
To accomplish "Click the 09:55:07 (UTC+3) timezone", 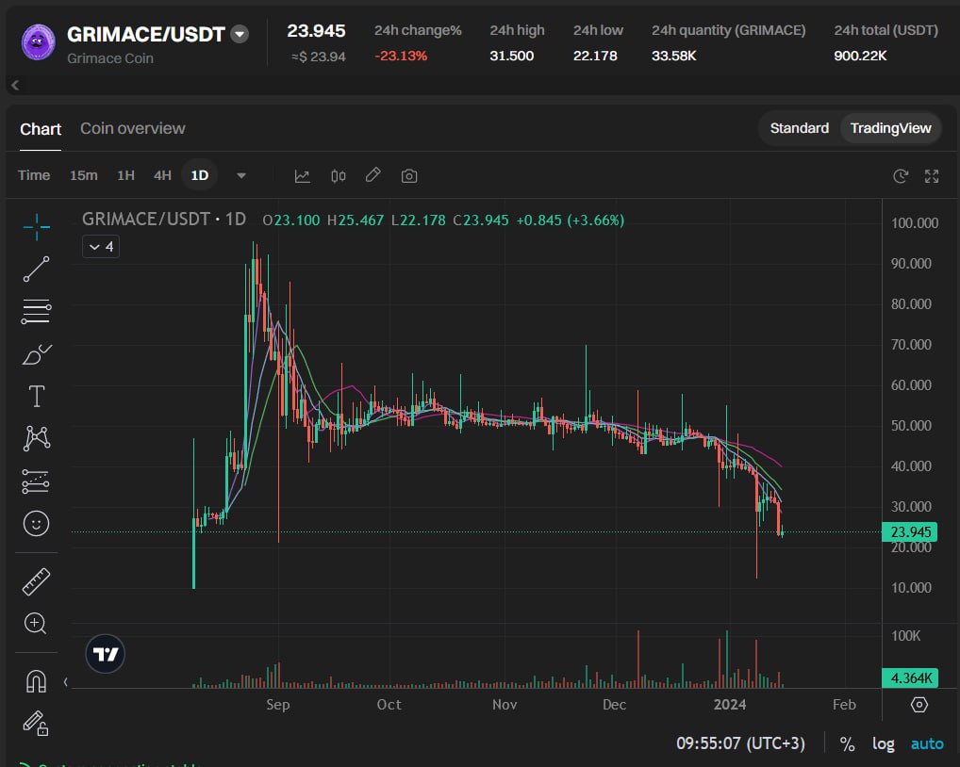I will pos(740,743).
